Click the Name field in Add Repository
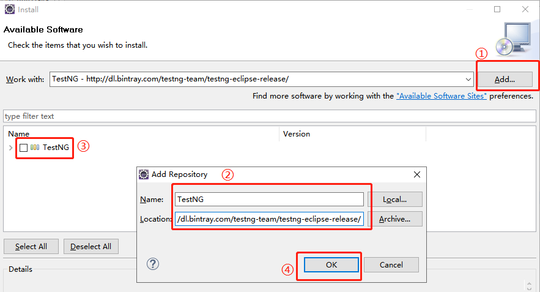540x292 pixels. 269,200
